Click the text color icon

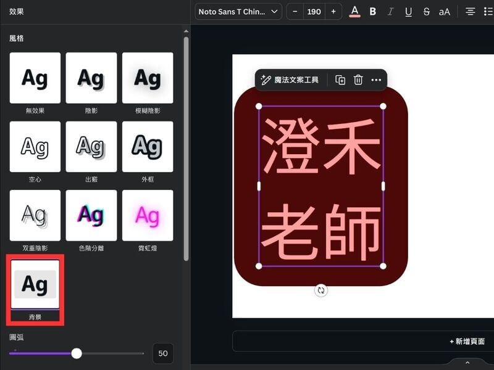[354, 12]
